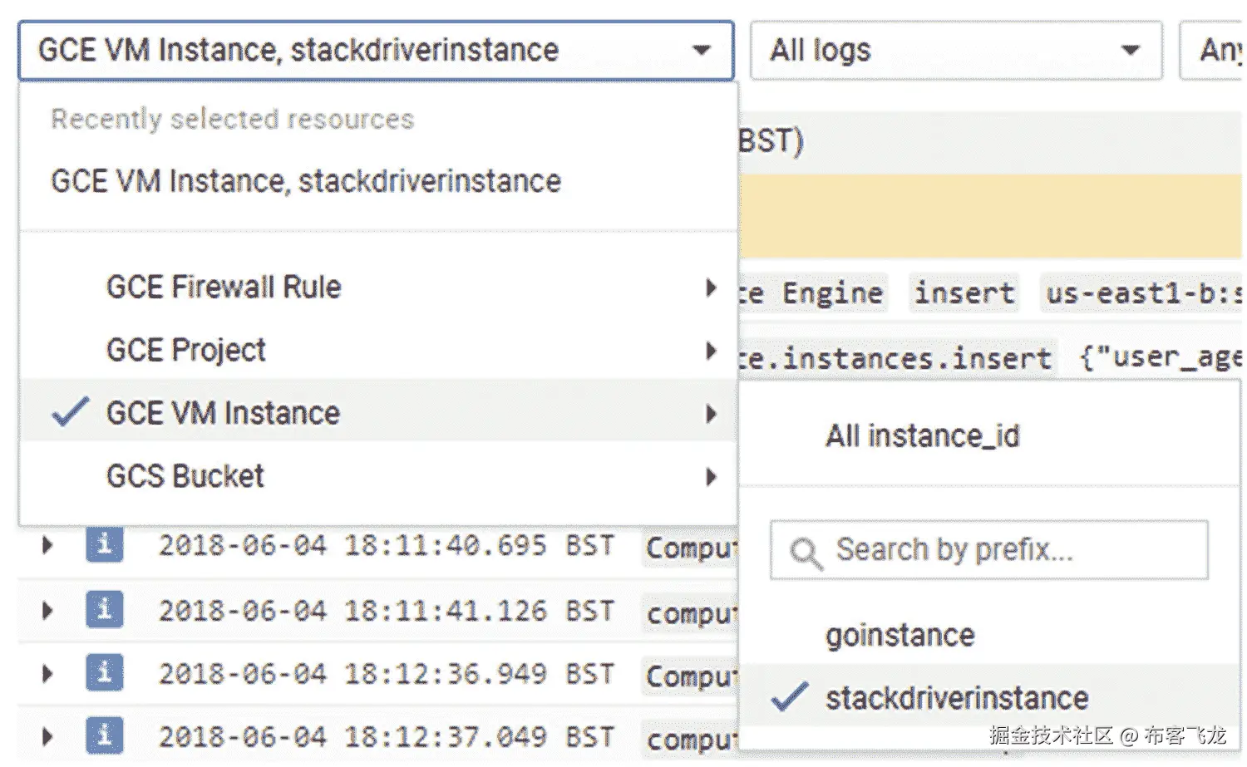This screenshot has height=767, width=1247.
Task: Toggle the checked GCE VM Instance option
Action: 223,413
